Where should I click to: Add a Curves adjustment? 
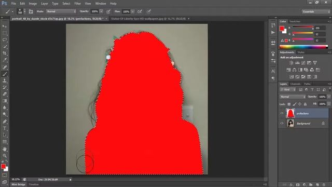(x=303, y=63)
